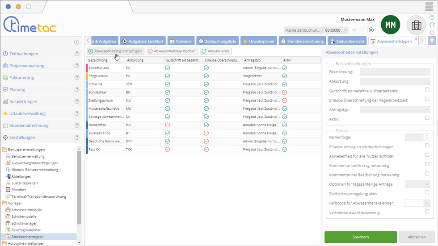Enable Stellvertreterregelung aktiv checkbox
438x246 pixels.
click(x=427, y=193)
